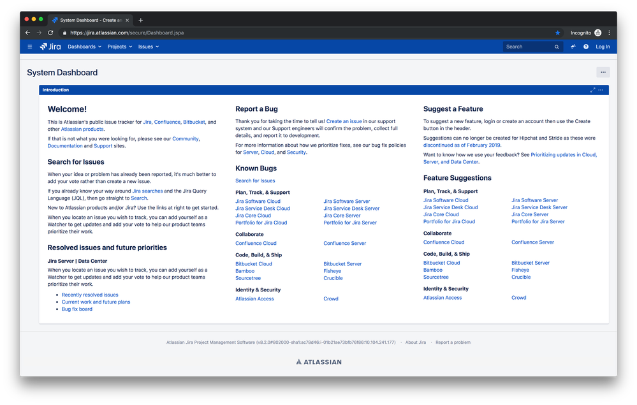Image resolution: width=637 pixels, height=405 pixels.
Task: Open the Introduction gadget options menu
Action: [x=601, y=90]
